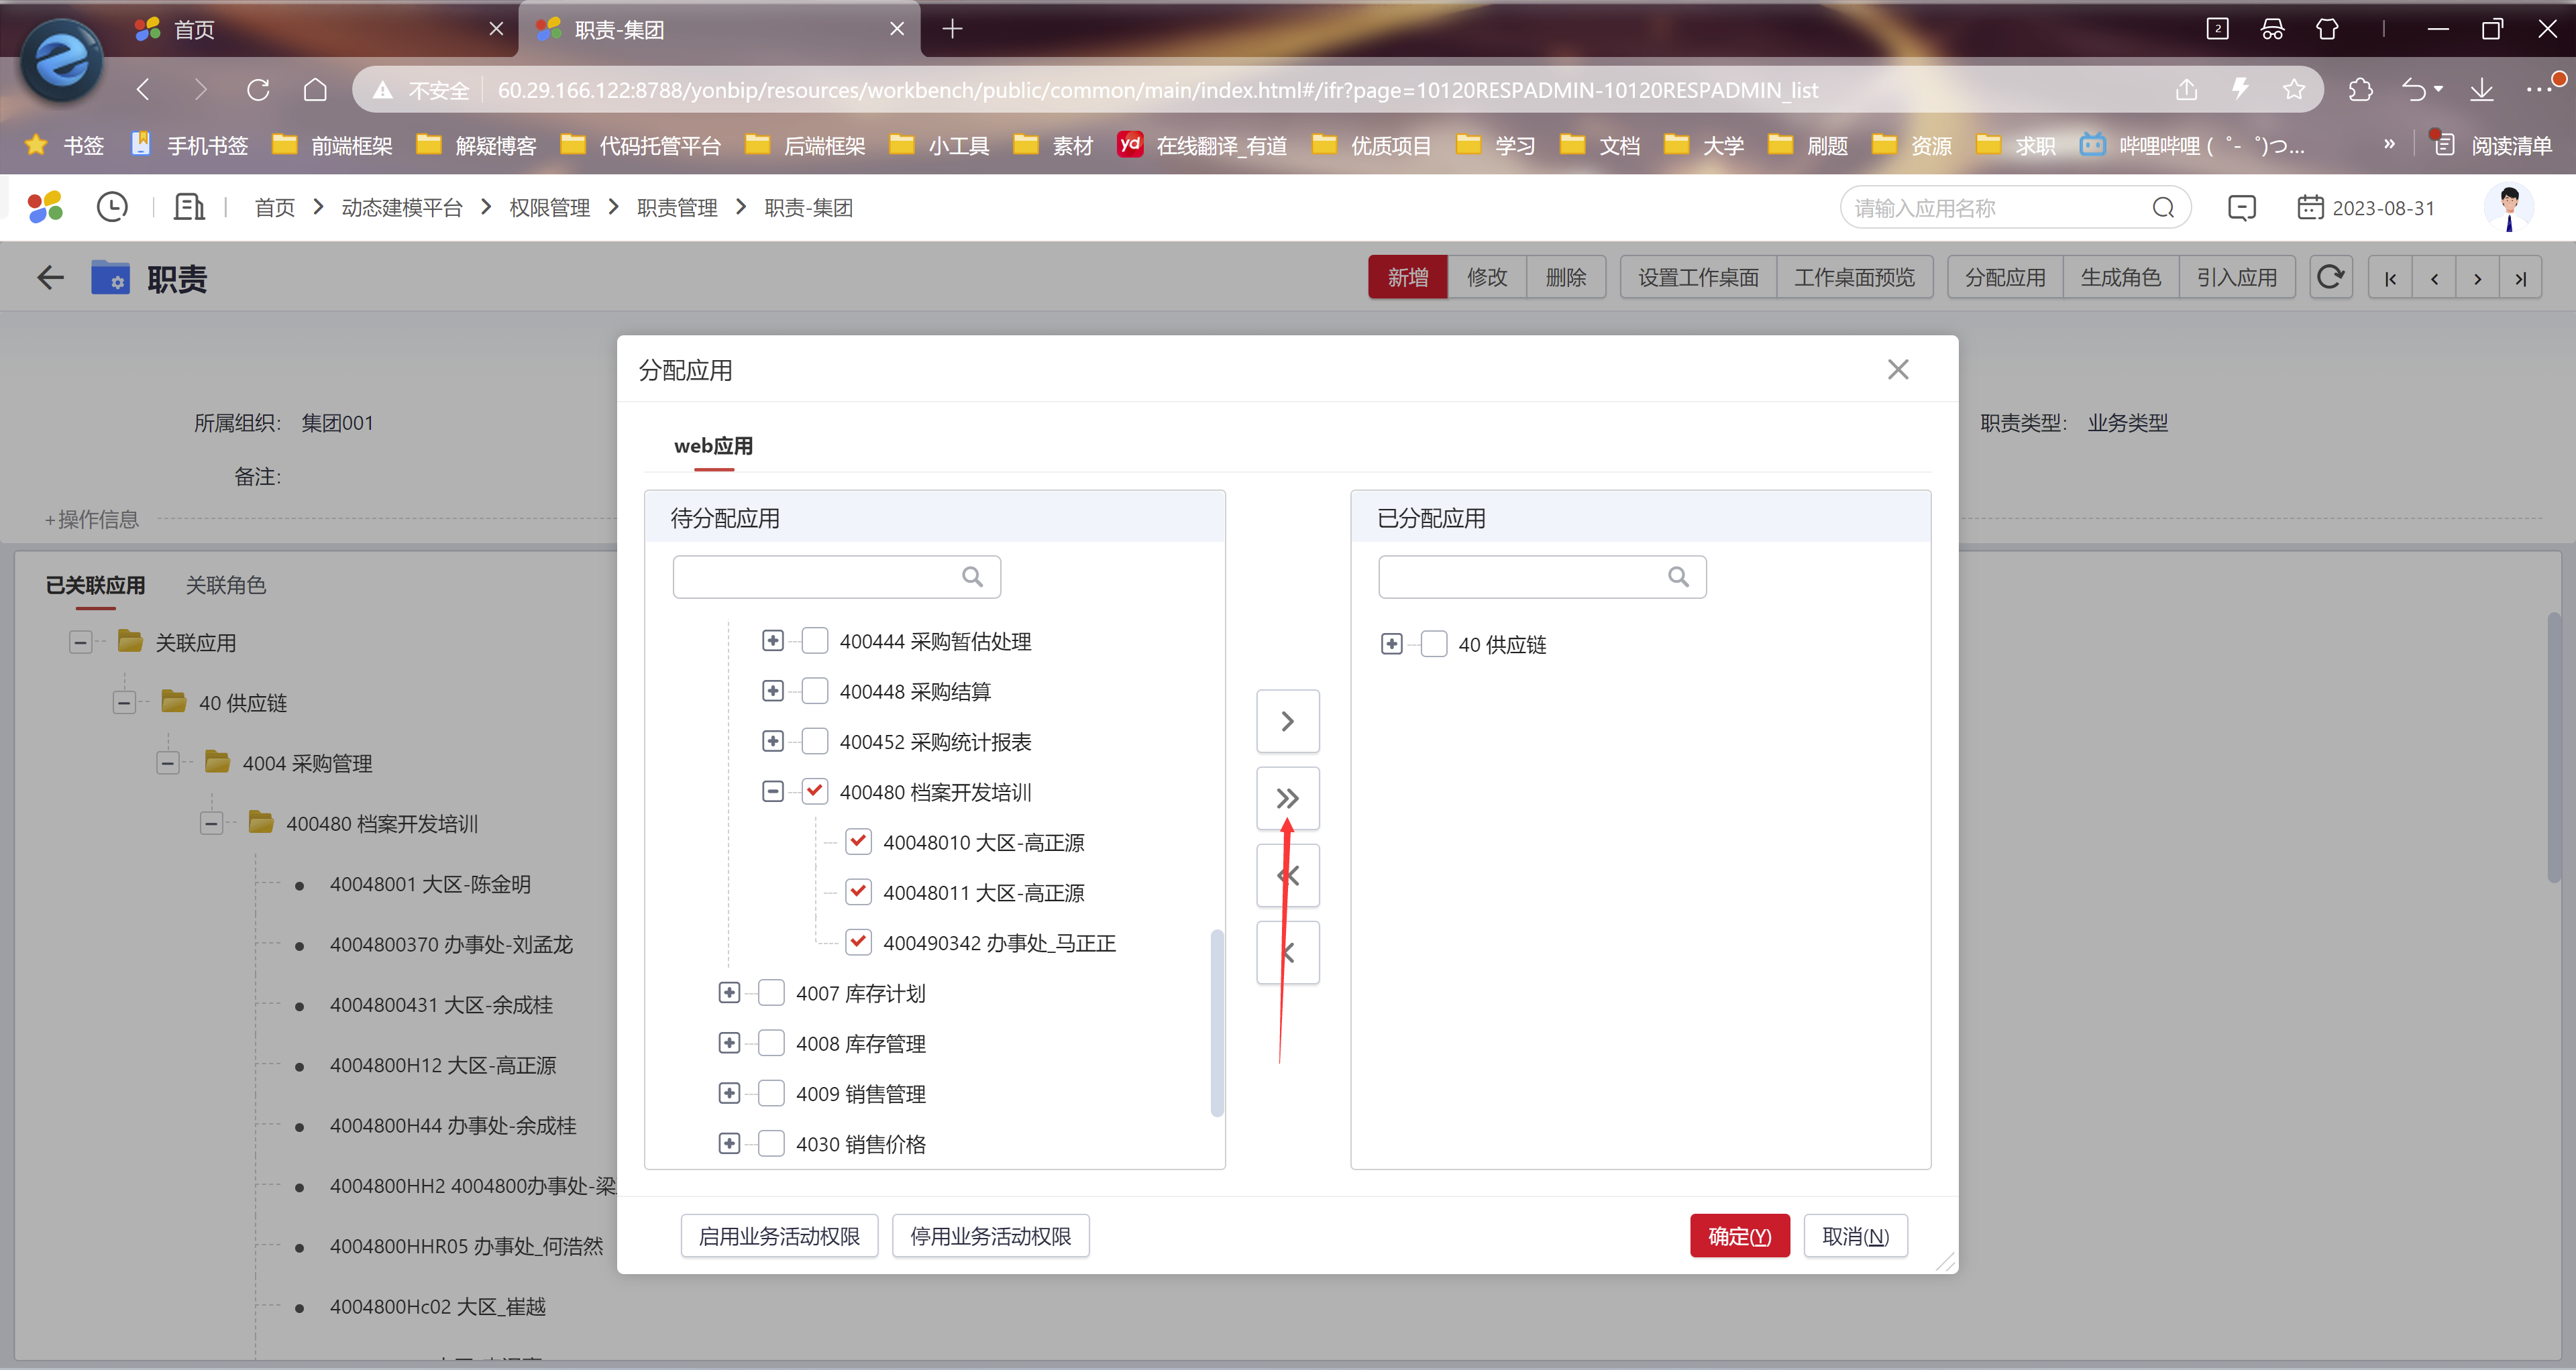Uncheck the 400480 档案开发培训 checkbox

click(x=815, y=791)
